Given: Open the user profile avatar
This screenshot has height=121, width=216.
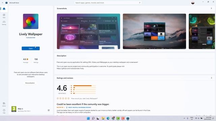Looking at the screenshot, I should click(193, 3).
